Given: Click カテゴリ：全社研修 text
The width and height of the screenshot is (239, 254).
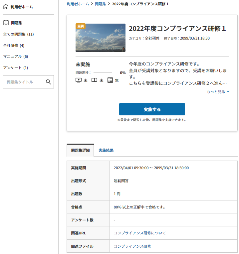Looking at the screenshot, I should (144, 38).
